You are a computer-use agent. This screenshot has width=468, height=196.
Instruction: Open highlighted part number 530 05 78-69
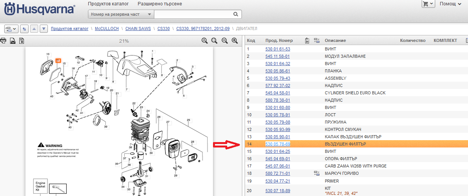[x=278, y=144]
